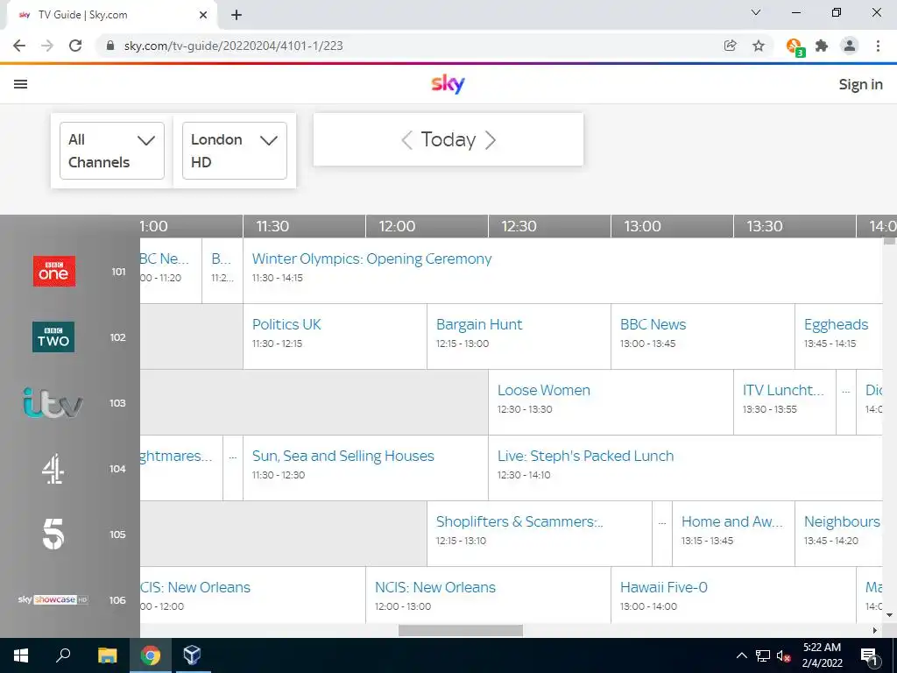Open the hamburger navigation menu
The width and height of the screenshot is (897, 673).
tap(21, 84)
